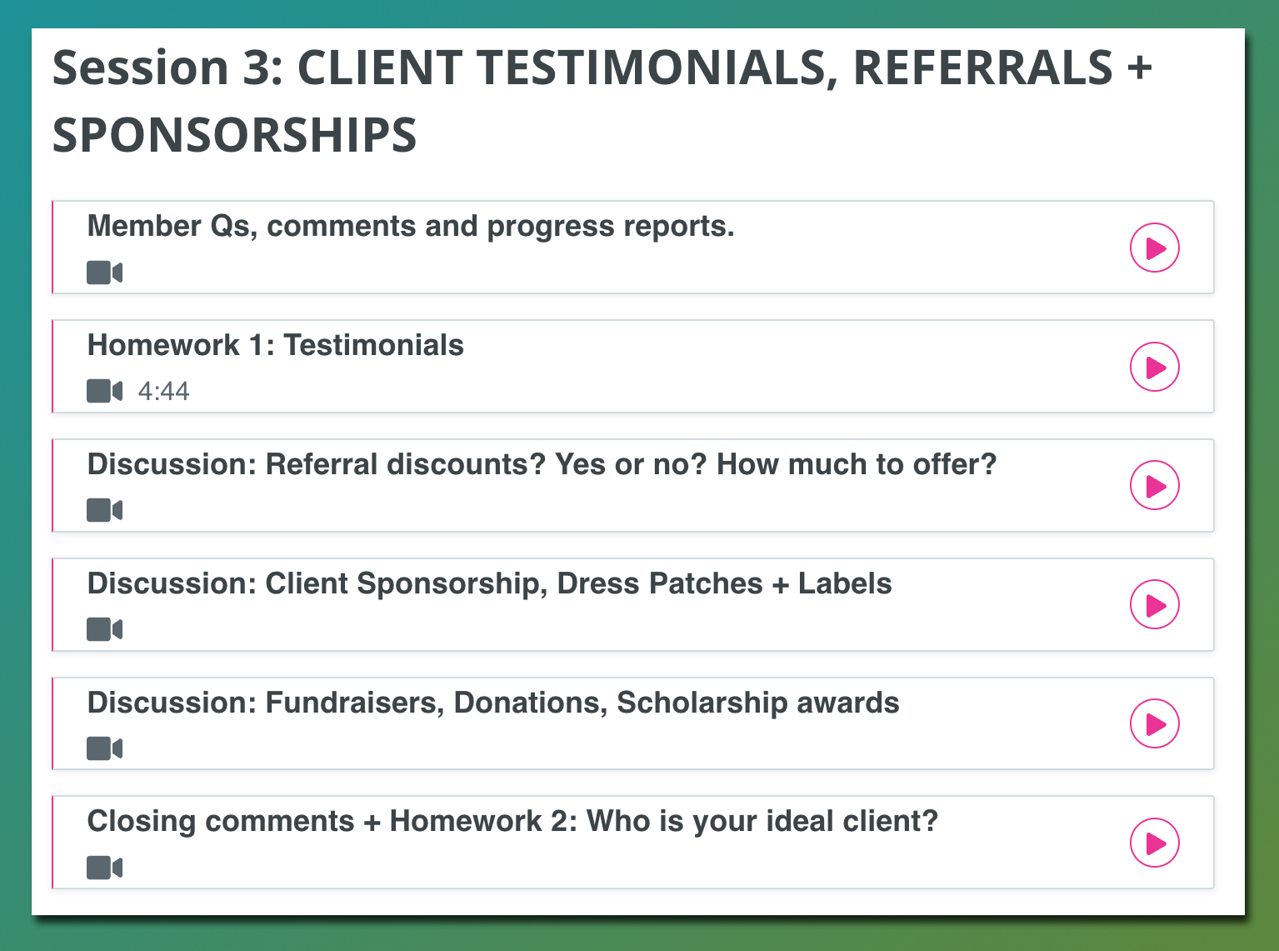The height and width of the screenshot is (951, 1279).
Task: Click the video camera icon under Member Qs
Action: 104,273
